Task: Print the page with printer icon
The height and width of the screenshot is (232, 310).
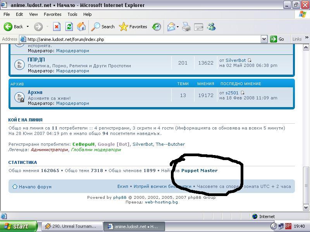Action: [x=186, y=27]
